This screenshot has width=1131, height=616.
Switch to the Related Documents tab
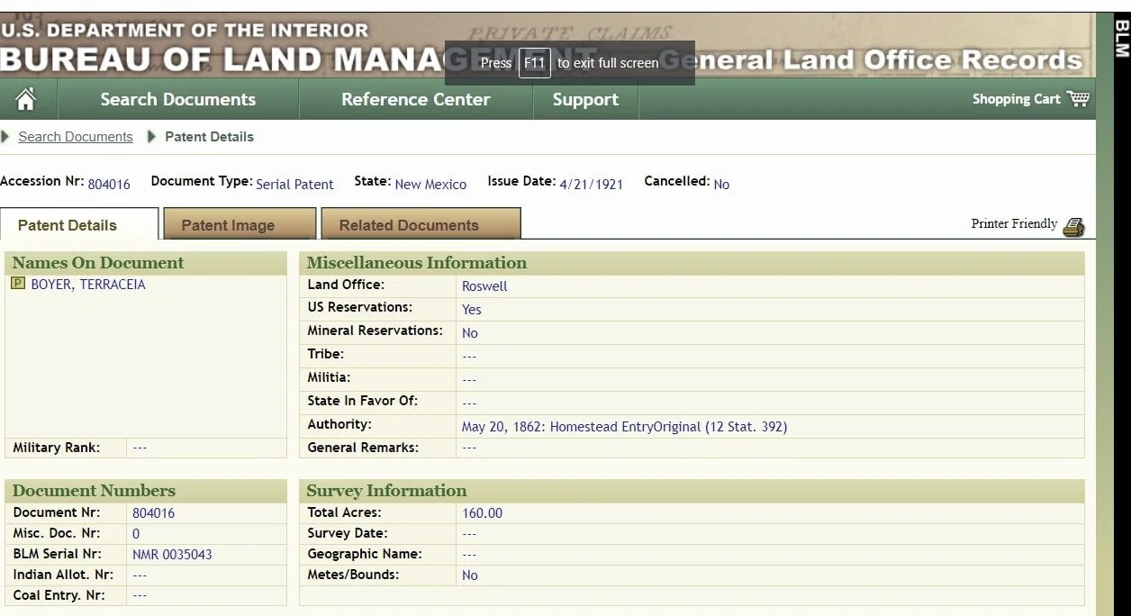421,224
